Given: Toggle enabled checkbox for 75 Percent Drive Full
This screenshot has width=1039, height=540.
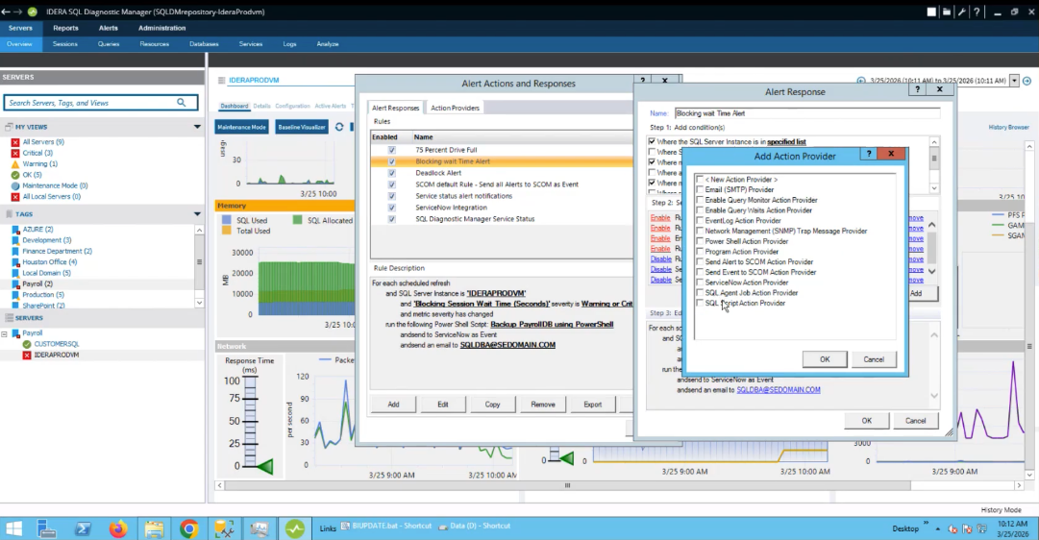Looking at the screenshot, I should point(391,151).
